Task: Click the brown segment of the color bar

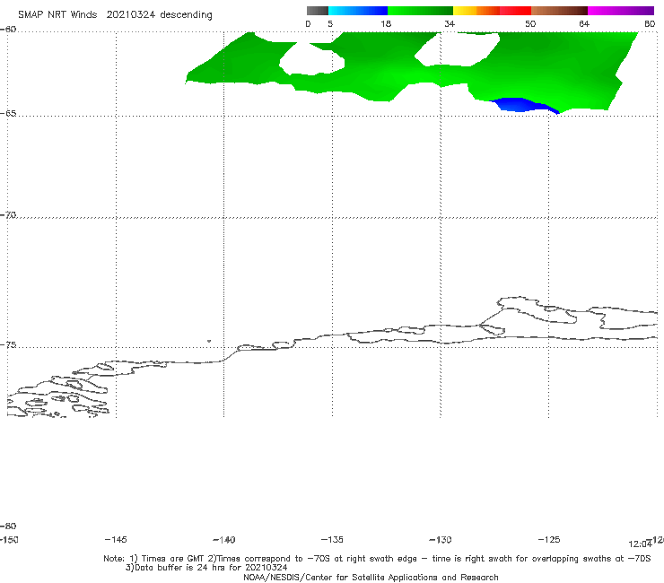Action: 559,11
